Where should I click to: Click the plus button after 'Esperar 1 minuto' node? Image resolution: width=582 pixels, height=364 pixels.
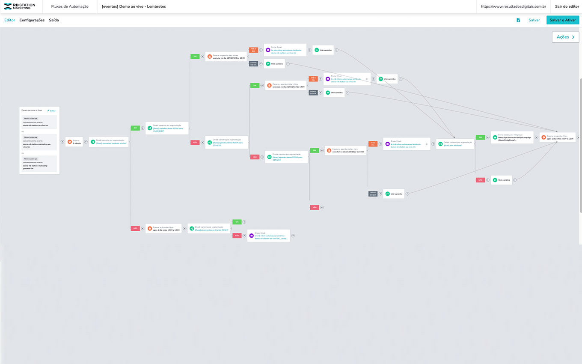tap(86, 142)
